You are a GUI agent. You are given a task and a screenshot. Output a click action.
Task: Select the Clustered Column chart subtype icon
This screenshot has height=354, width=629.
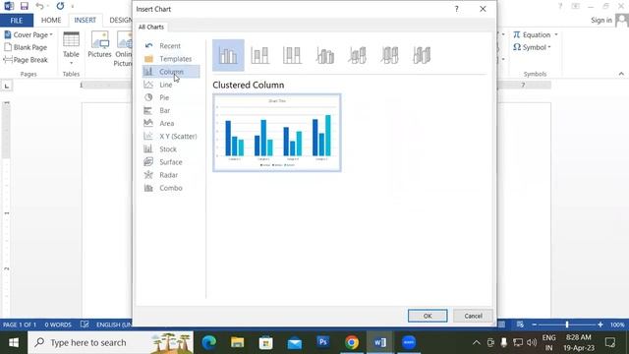pos(228,55)
